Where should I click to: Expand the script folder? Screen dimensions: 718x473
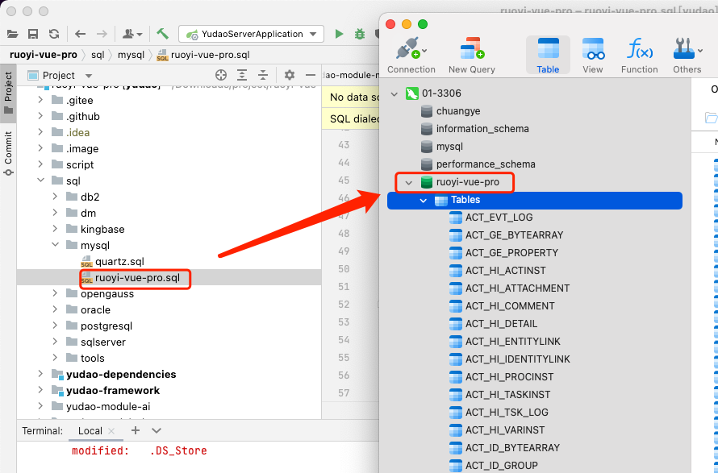(x=41, y=164)
